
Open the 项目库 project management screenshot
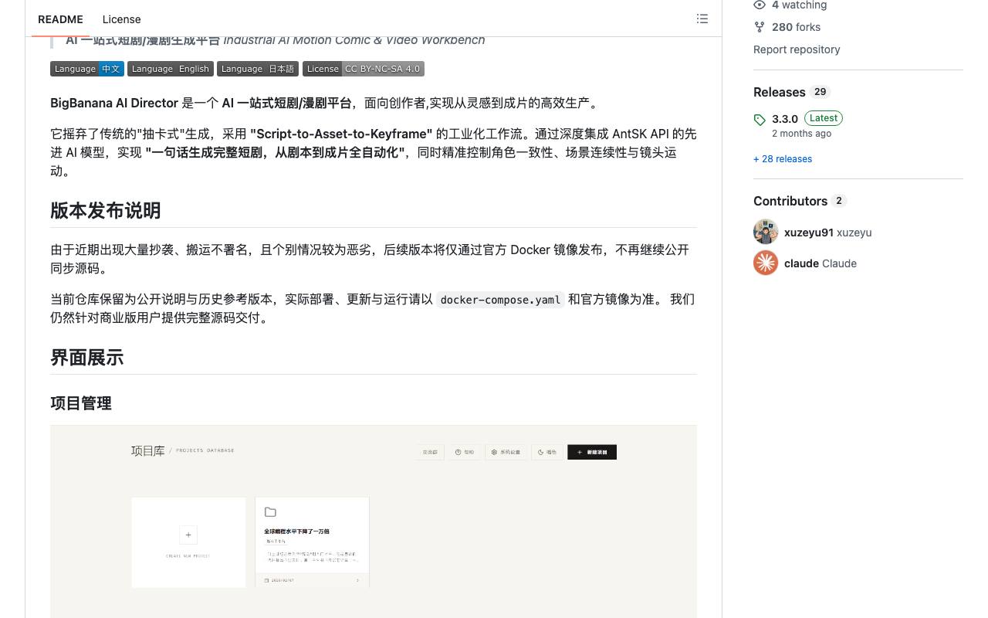[x=374, y=521]
